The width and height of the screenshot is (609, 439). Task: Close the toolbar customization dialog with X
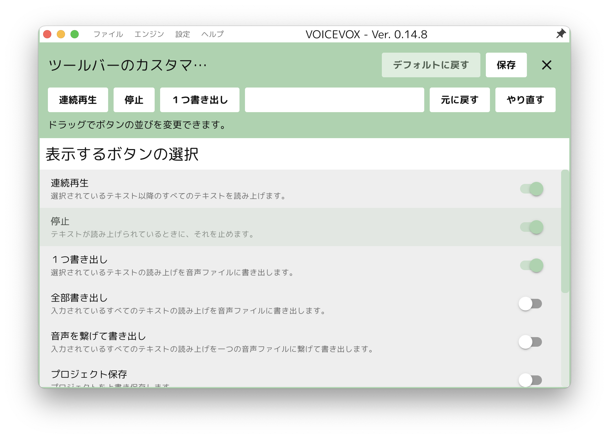pos(547,65)
